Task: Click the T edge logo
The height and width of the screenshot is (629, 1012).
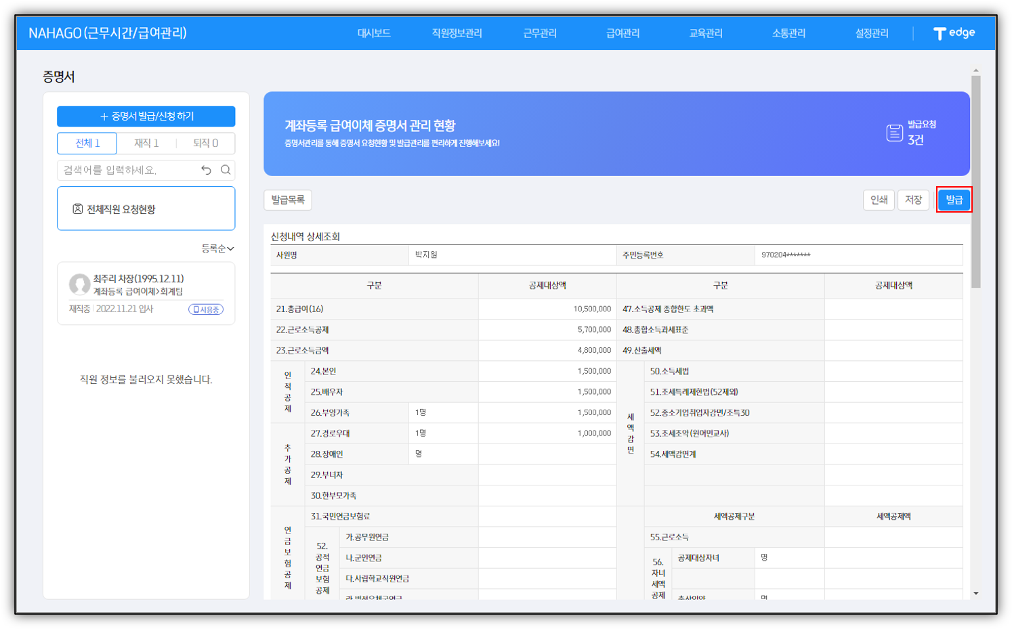Action: click(954, 33)
